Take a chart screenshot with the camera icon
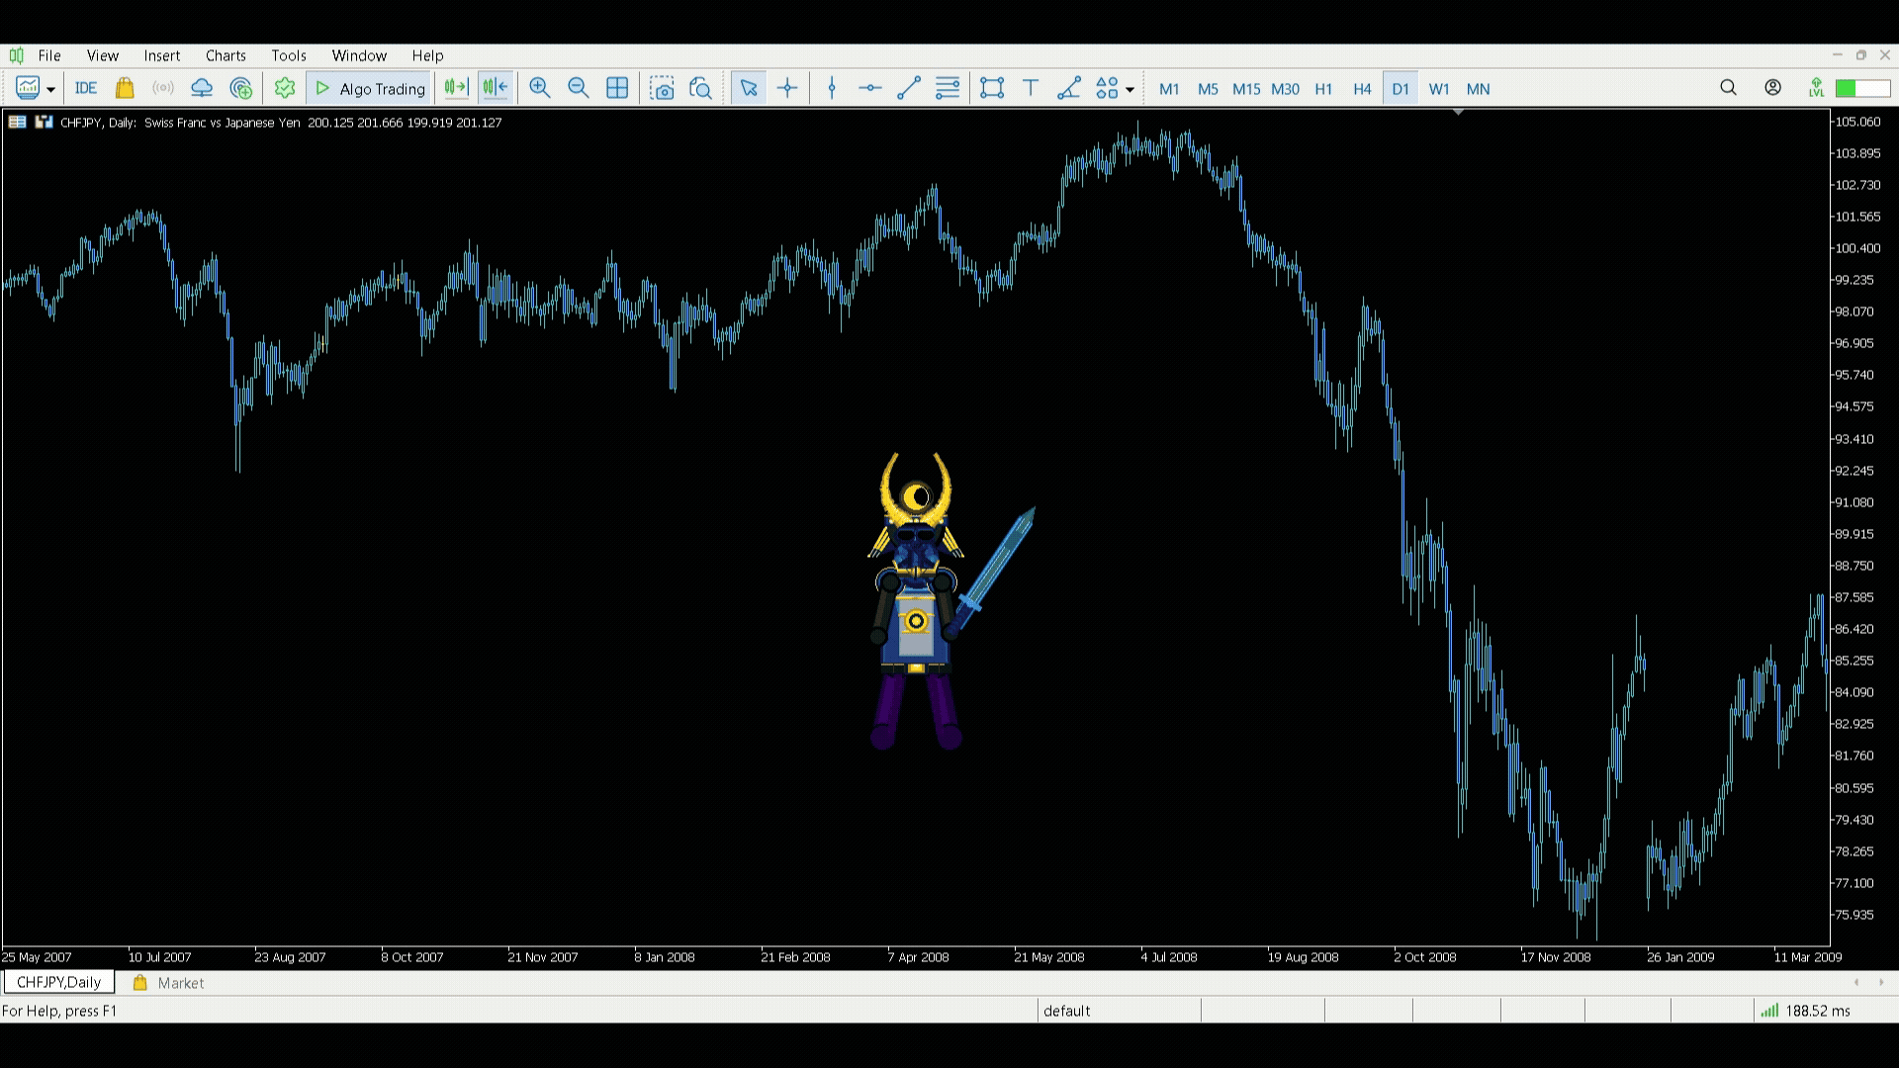Image resolution: width=1899 pixels, height=1068 pixels. tap(662, 89)
